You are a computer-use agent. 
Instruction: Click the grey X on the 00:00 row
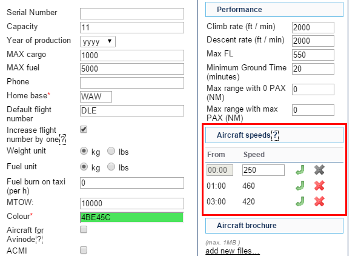pos(319,170)
